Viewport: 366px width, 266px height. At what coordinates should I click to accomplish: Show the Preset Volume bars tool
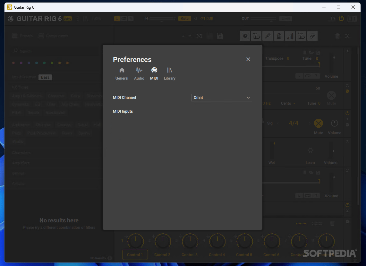[x=290, y=36]
